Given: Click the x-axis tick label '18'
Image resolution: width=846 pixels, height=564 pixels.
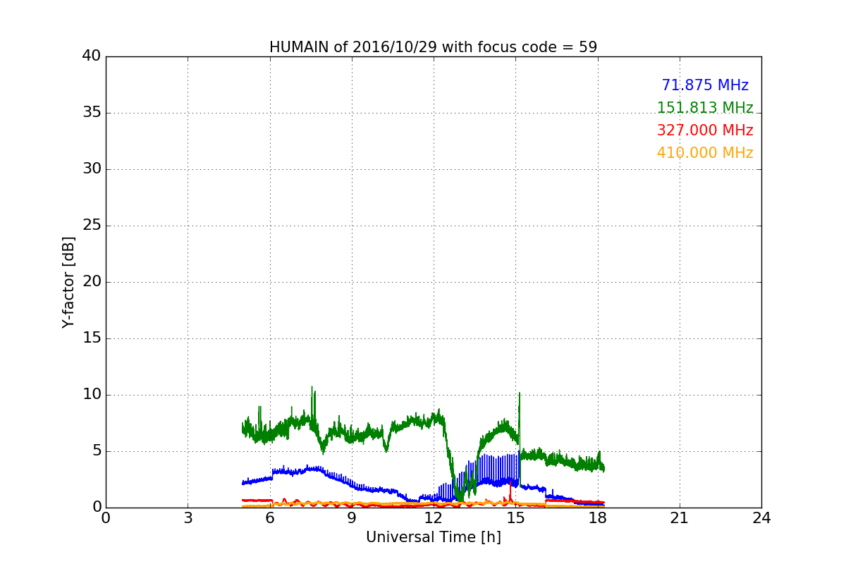Looking at the screenshot, I should [598, 517].
